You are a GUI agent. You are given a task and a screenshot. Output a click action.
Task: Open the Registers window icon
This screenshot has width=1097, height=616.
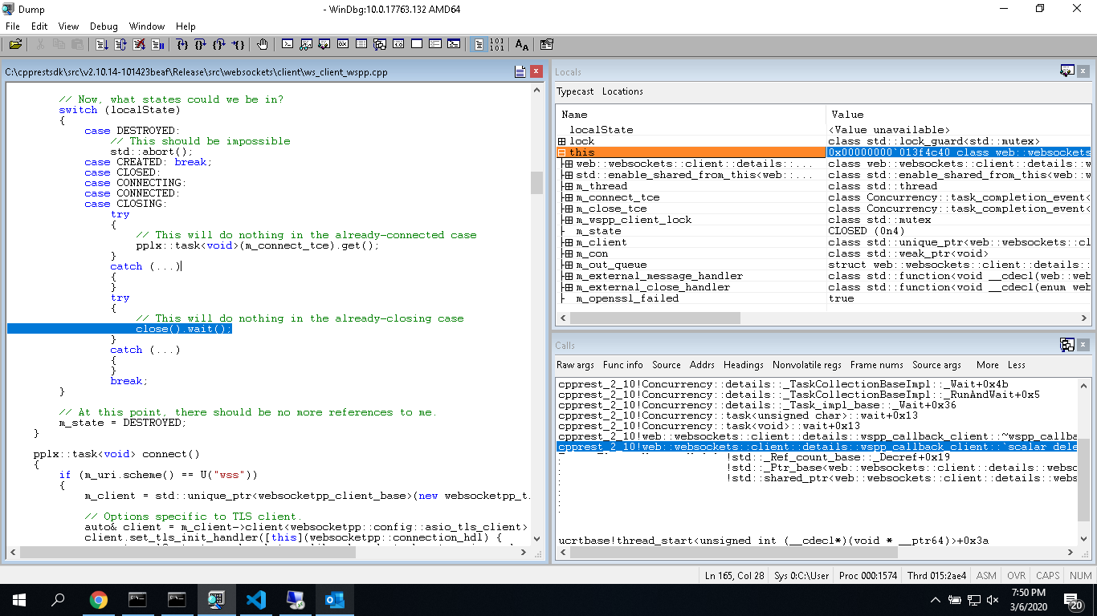(344, 44)
